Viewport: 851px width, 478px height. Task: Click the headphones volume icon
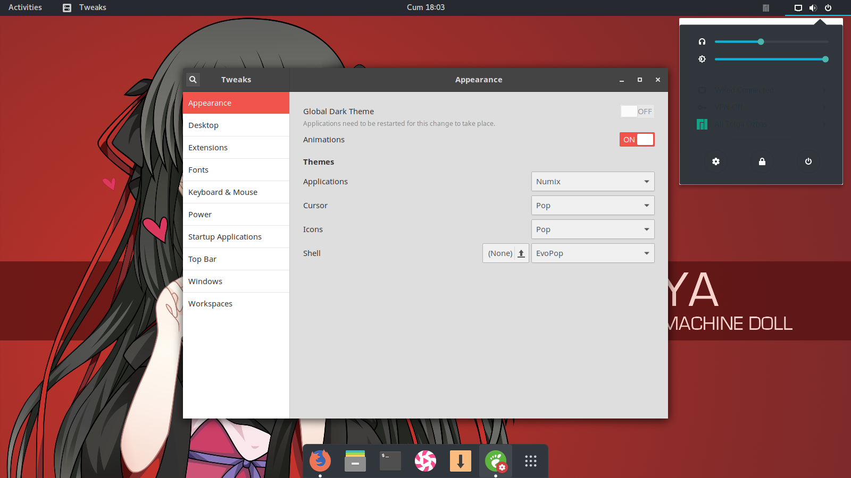[702, 41]
